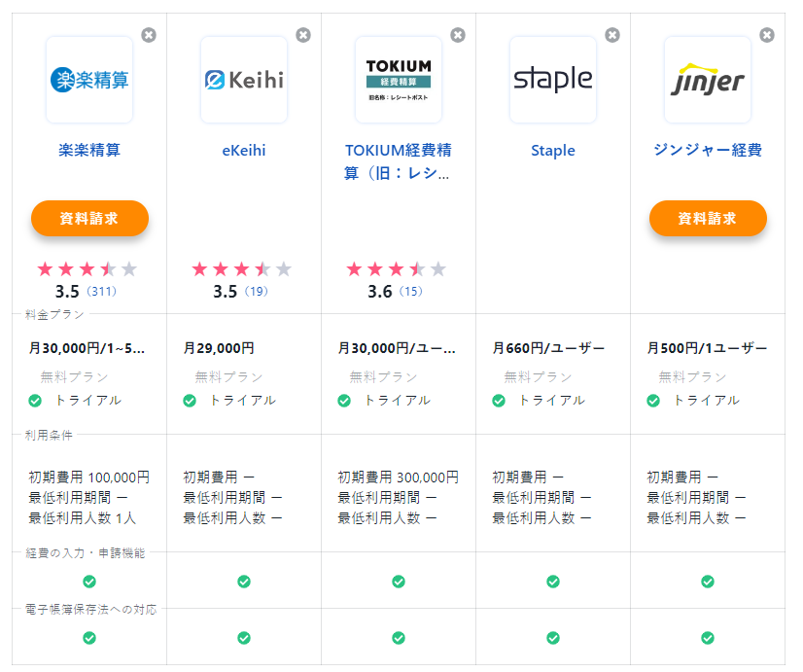This screenshot has width=803, height=672.
Task: Open the Staple product name link
Action: point(553,151)
